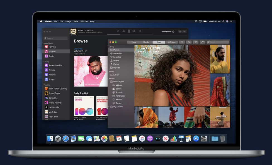The image size is (272, 165).
Task: Switch to the Months tab
Action: coord(146,42)
